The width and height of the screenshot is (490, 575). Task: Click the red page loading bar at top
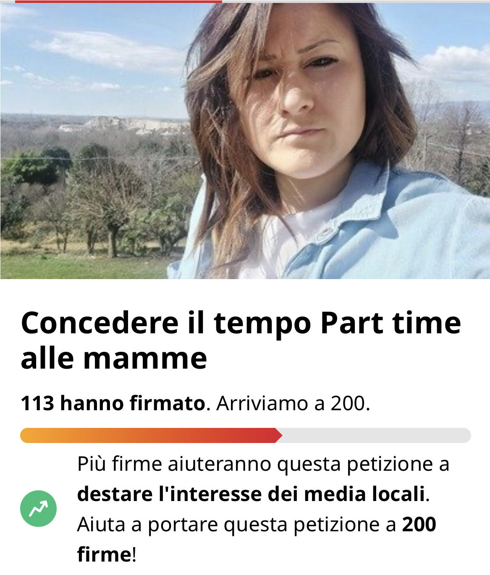click(118, 1)
